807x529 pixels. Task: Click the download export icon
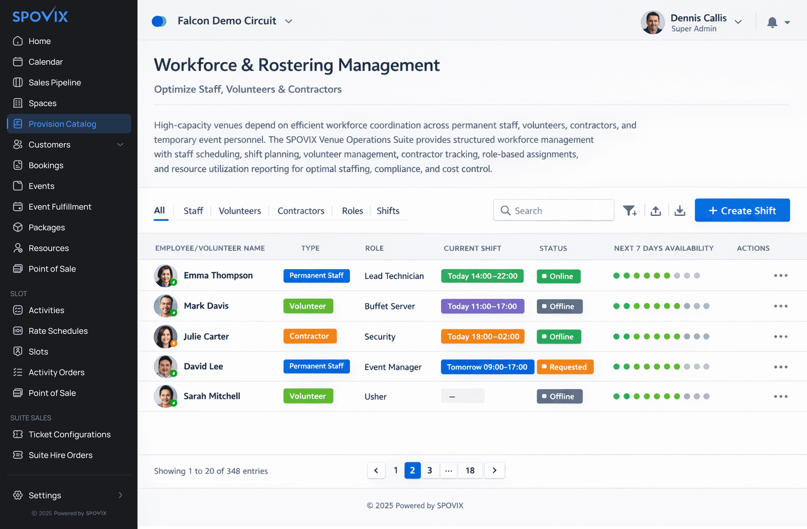coord(680,210)
